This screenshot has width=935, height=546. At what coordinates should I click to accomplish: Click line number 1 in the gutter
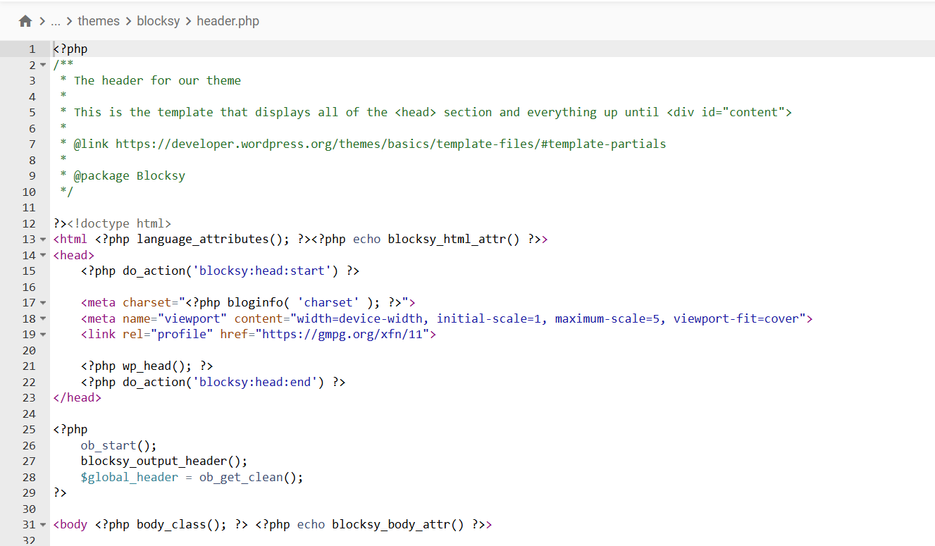point(31,49)
